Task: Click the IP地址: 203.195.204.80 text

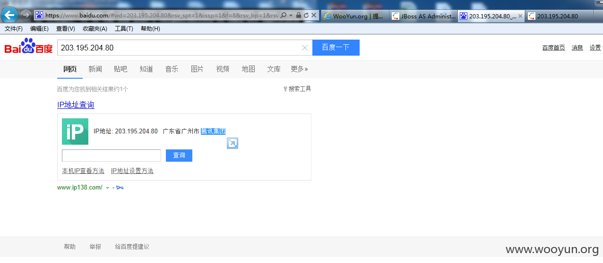Action: (x=126, y=131)
